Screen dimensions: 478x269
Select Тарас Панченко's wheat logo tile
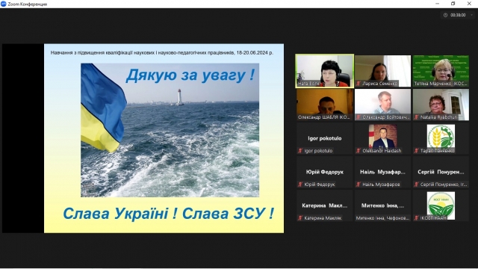[x=441, y=138]
